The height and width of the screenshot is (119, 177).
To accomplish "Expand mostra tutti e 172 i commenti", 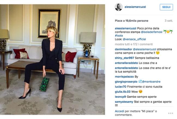I will [134, 44].
